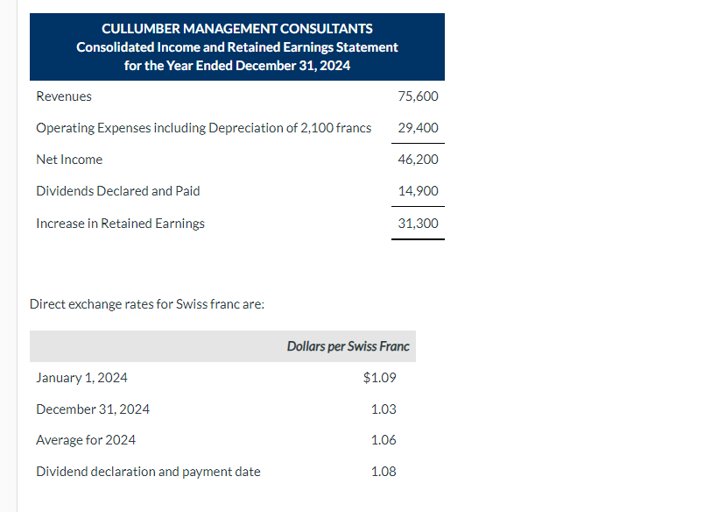Click the 1.06 average rate
Image resolution: width=704 pixels, height=512 pixels.
click(x=384, y=440)
